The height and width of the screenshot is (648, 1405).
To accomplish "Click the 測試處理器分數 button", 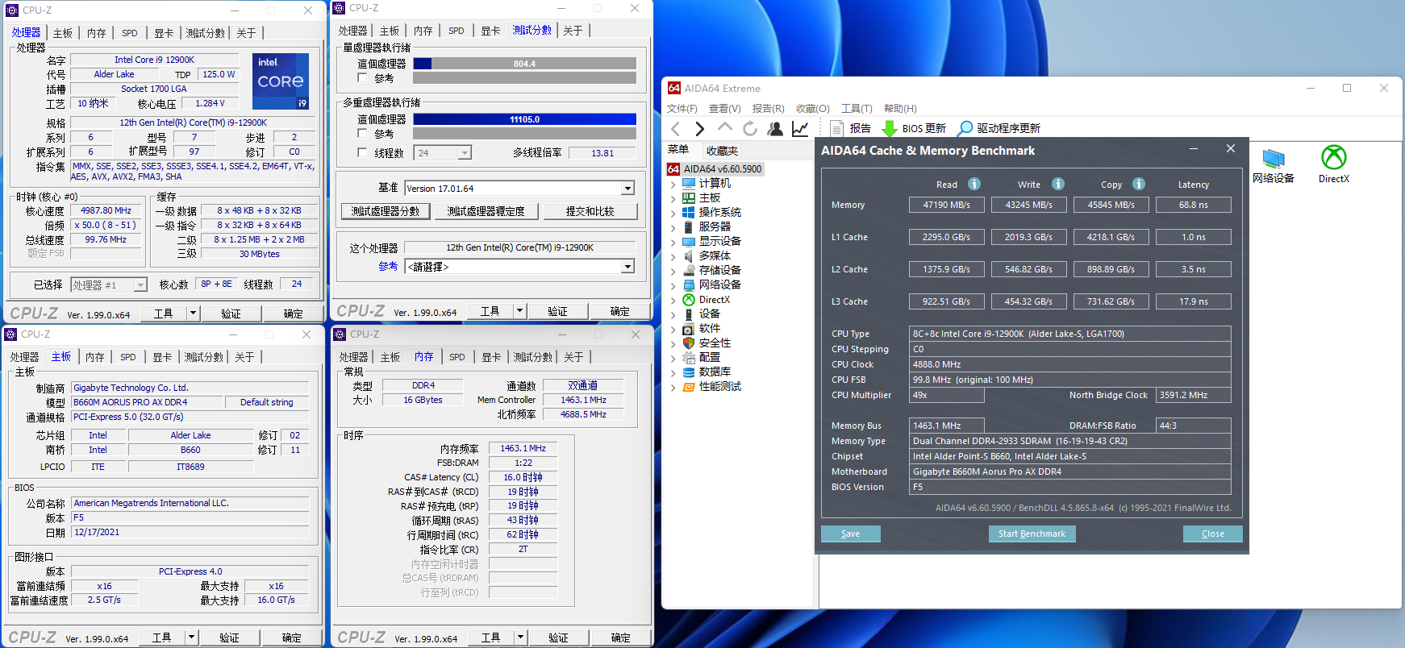I will (386, 211).
